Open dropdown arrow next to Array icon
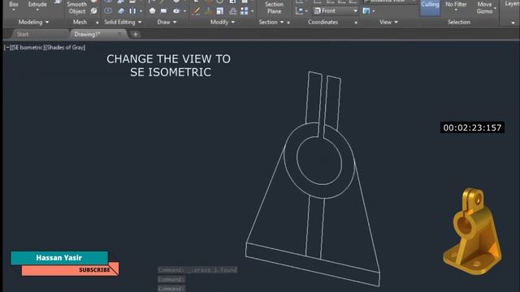The image size is (520, 292). click(x=253, y=11)
